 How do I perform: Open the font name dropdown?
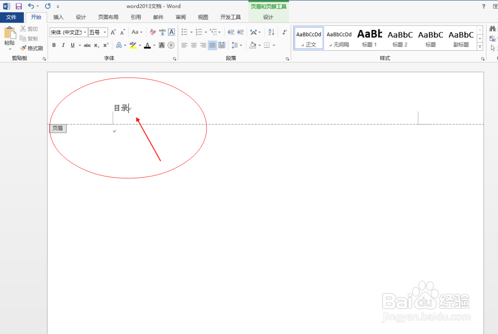point(85,32)
